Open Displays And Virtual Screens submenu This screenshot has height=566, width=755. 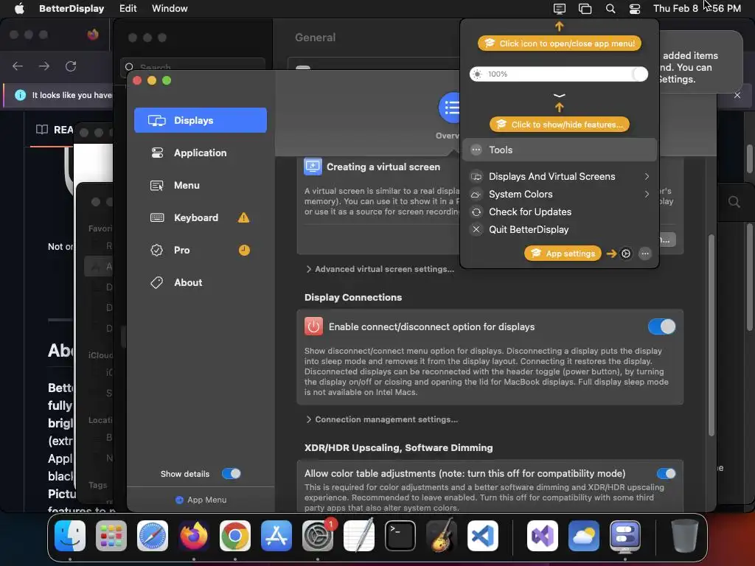[560, 177]
